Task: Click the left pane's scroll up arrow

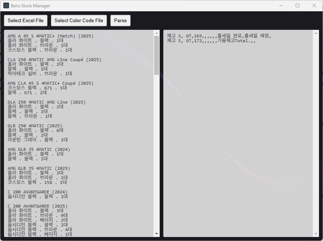Action: coord(157,33)
